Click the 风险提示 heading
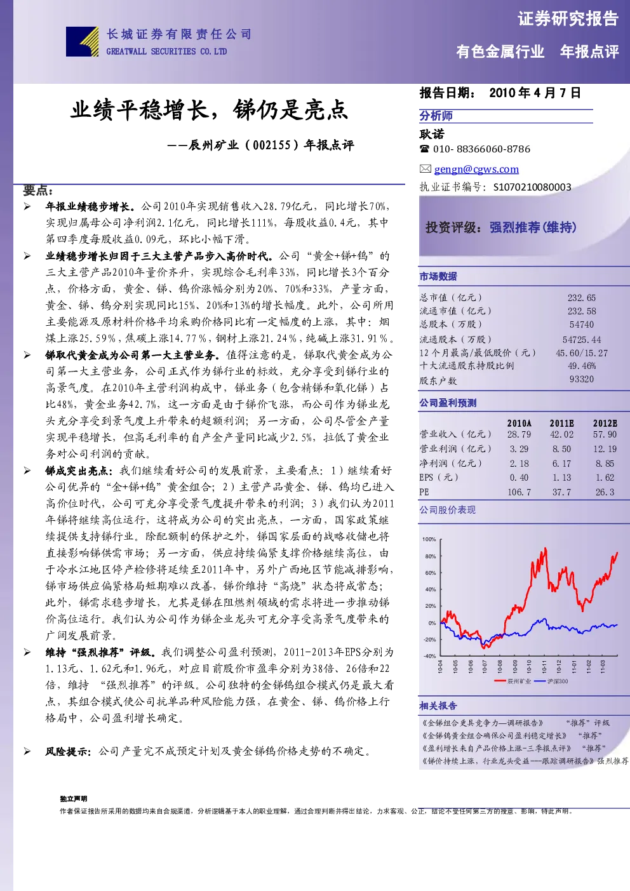 click(69, 751)
